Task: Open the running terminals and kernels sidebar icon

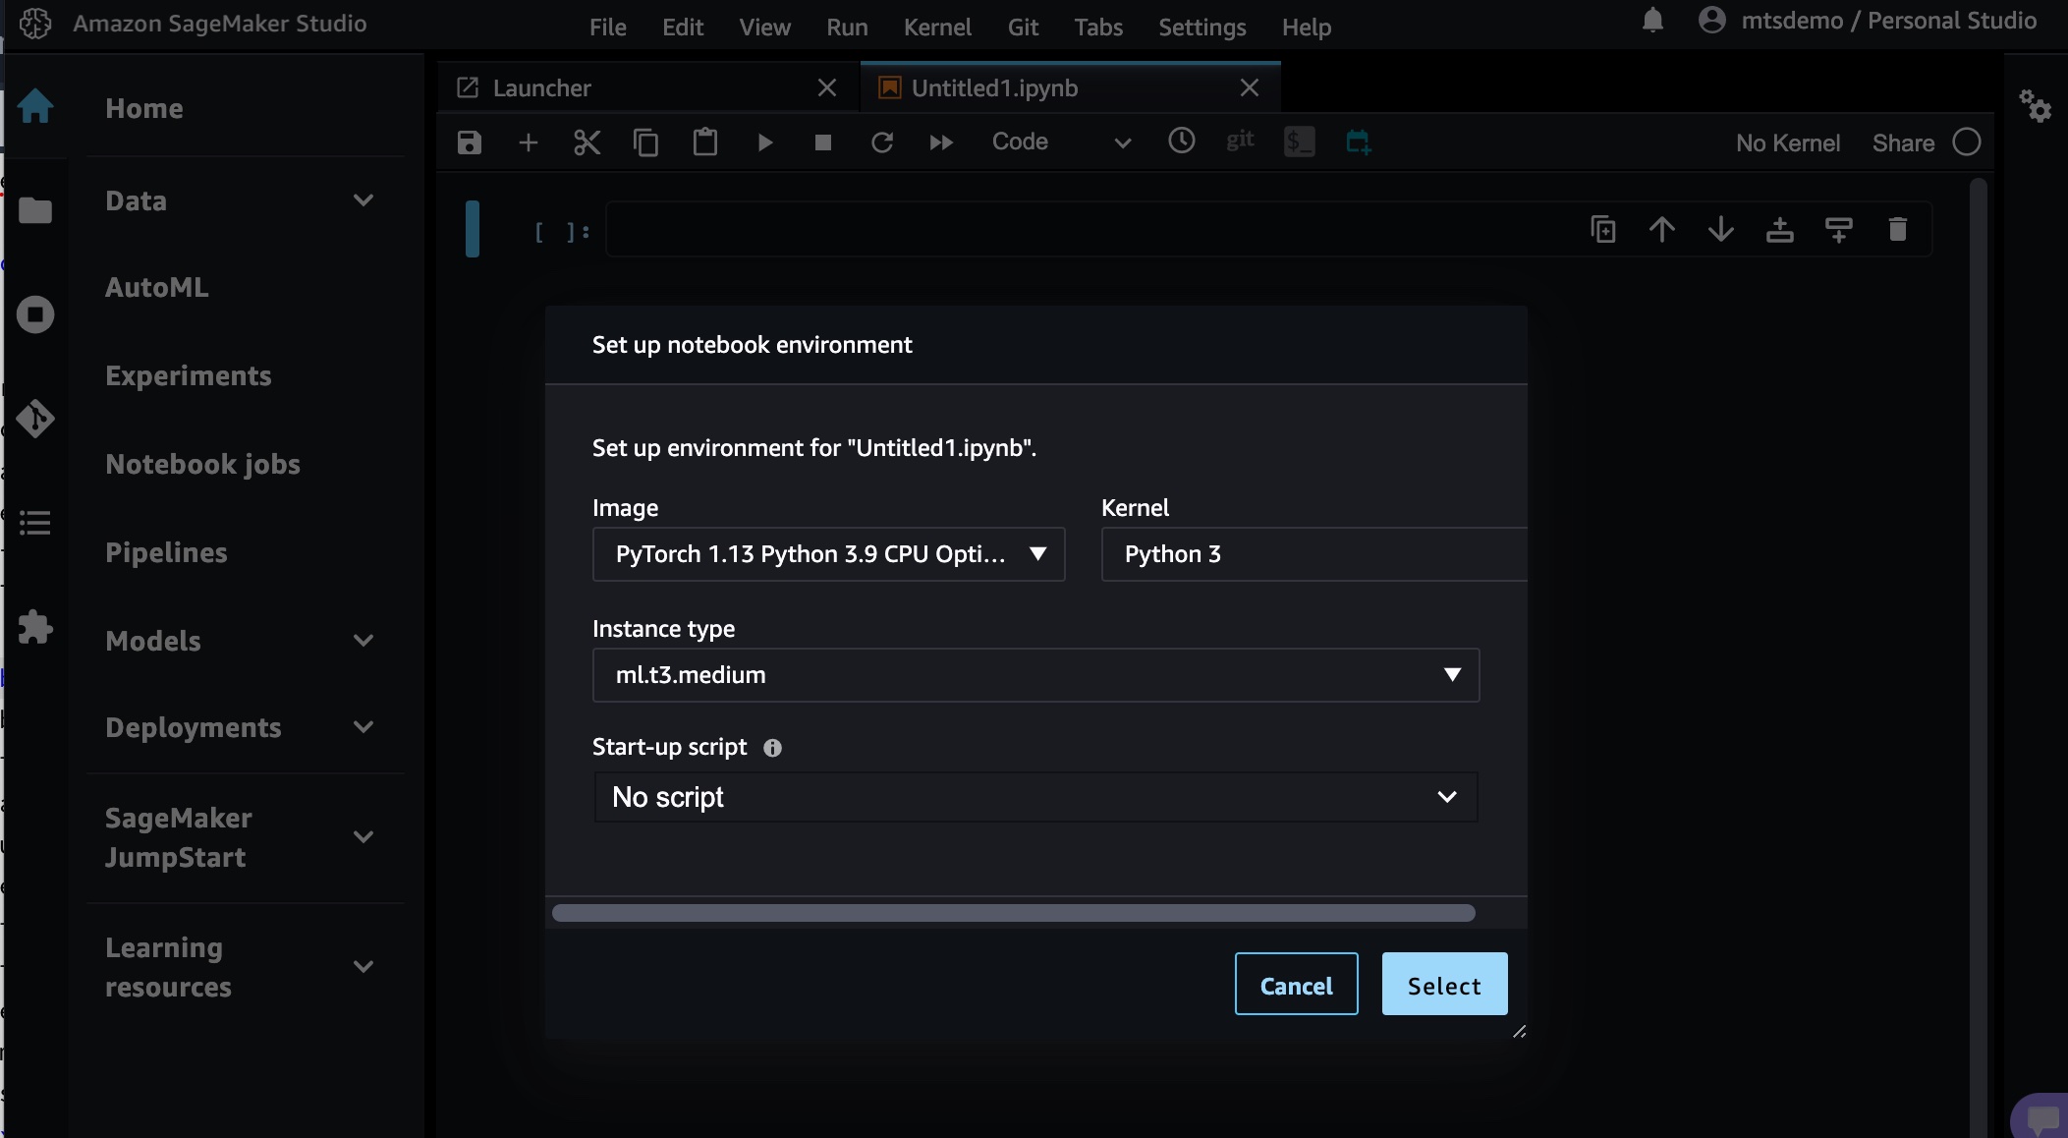Action: 35,314
